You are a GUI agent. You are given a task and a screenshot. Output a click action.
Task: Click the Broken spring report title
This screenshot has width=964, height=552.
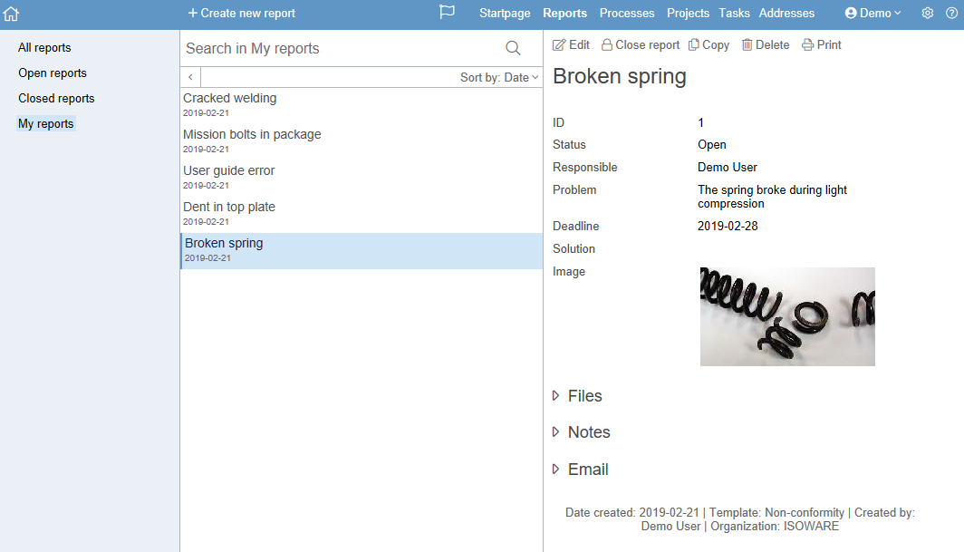click(619, 76)
